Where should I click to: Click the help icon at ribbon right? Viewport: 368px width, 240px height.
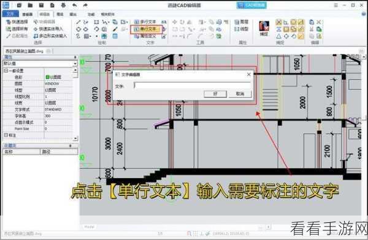[x=364, y=14]
